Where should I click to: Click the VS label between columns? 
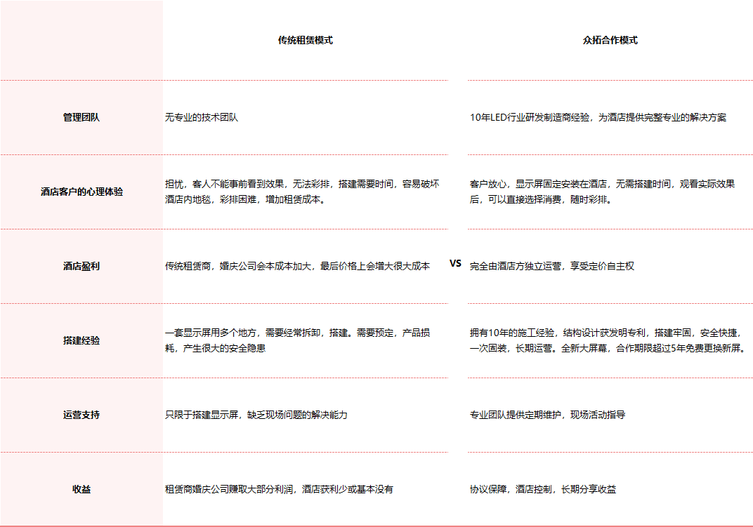pos(455,264)
